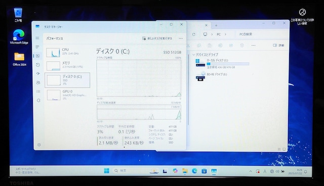This screenshot has height=186, width=324.
Task: Select BD-RE ドライブ (E:) drive
Action: (x=211, y=76)
